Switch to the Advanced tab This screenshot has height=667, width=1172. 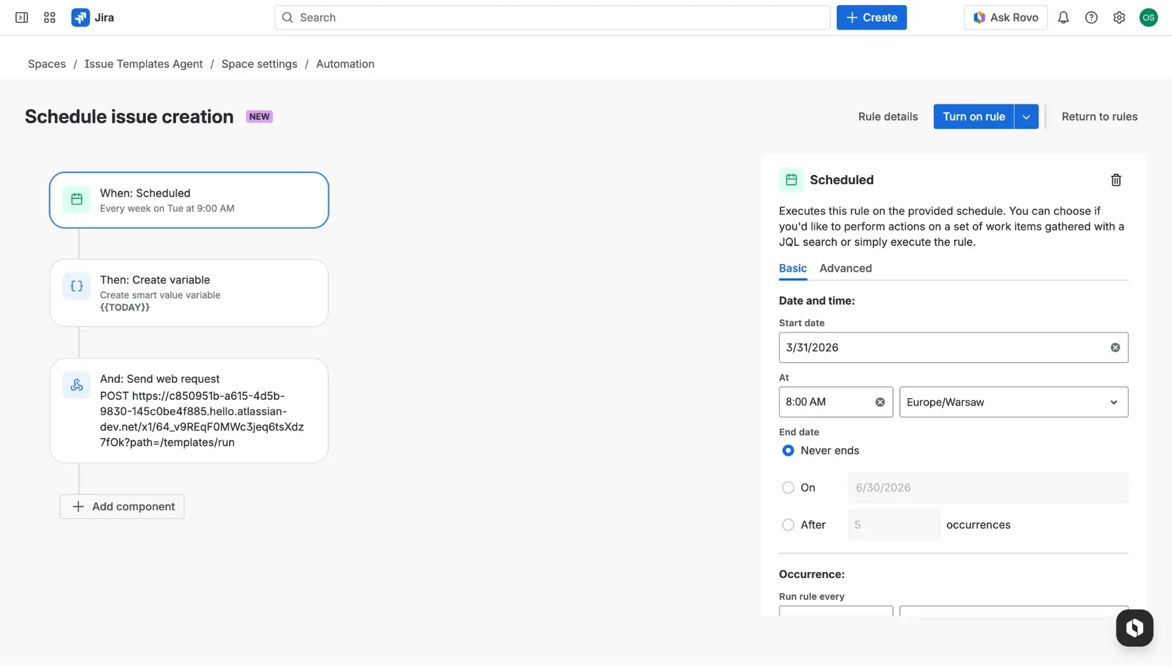tap(845, 268)
